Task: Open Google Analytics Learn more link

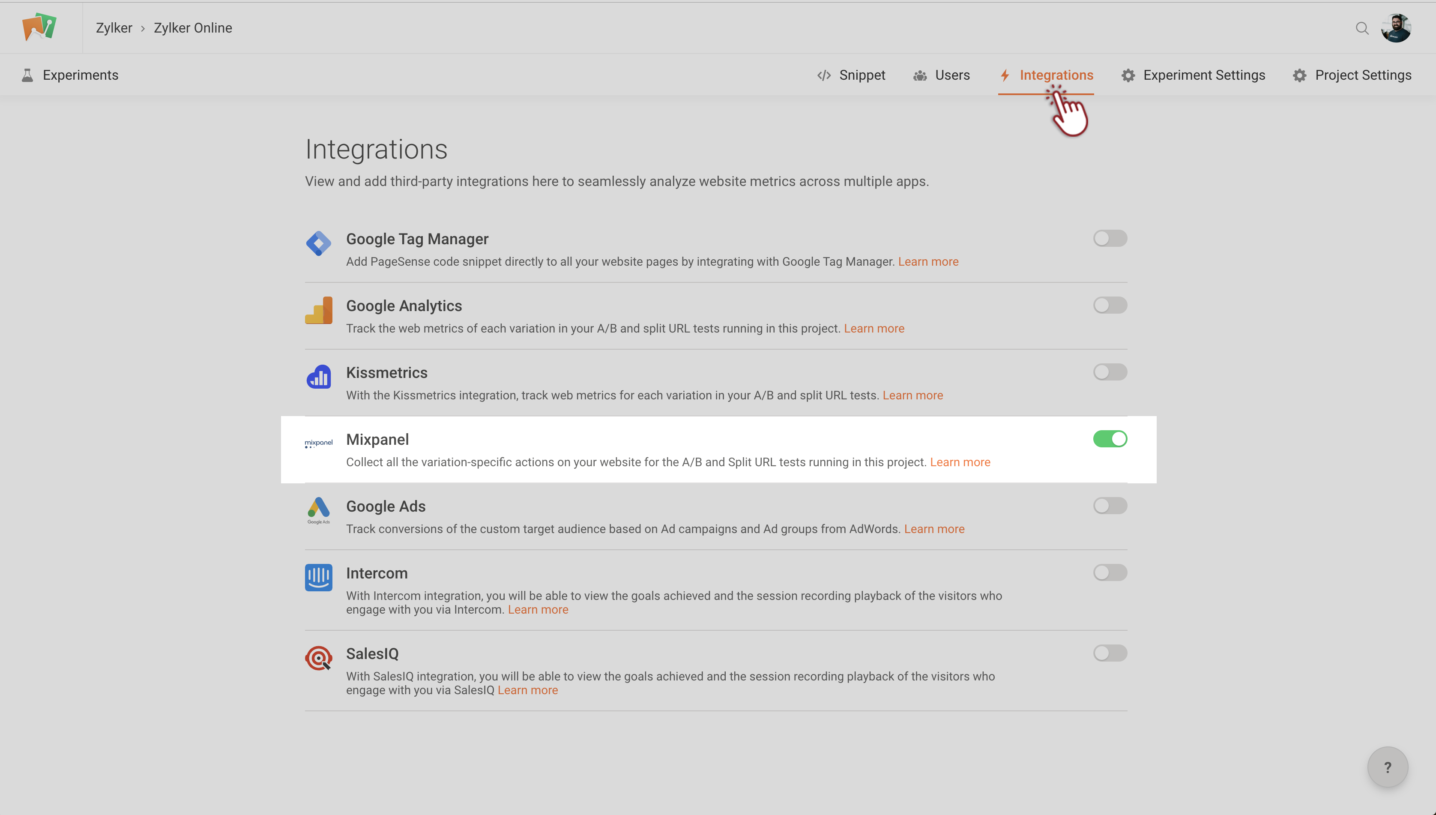Action: pyautogui.click(x=874, y=329)
